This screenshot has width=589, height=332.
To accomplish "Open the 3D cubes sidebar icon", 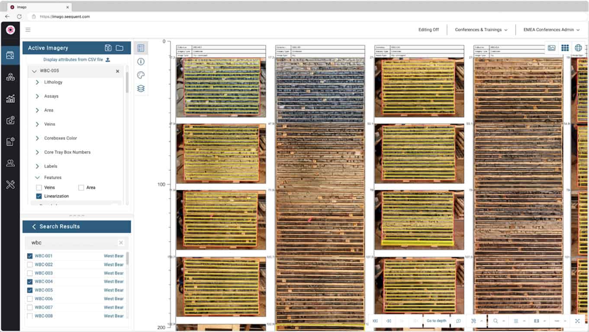I will (x=10, y=77).
